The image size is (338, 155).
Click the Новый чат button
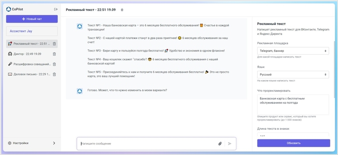coord(32,19)
